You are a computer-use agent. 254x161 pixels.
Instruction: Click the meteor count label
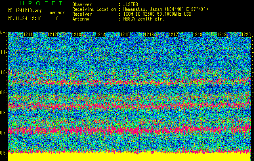[57, 12]
